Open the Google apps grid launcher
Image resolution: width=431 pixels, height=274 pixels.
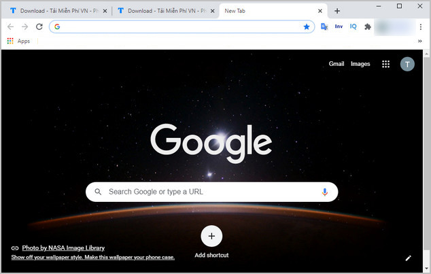(x=385, y=64)
